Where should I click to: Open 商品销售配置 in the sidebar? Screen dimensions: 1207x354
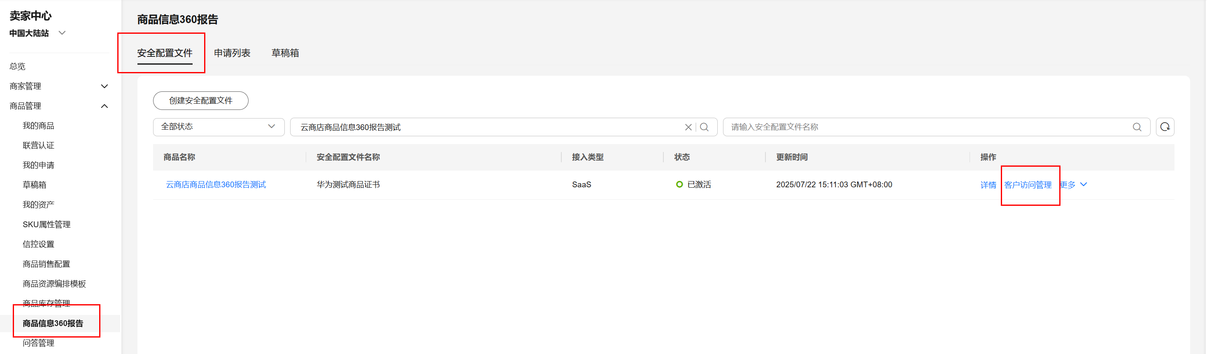click(x=47, y=264)
